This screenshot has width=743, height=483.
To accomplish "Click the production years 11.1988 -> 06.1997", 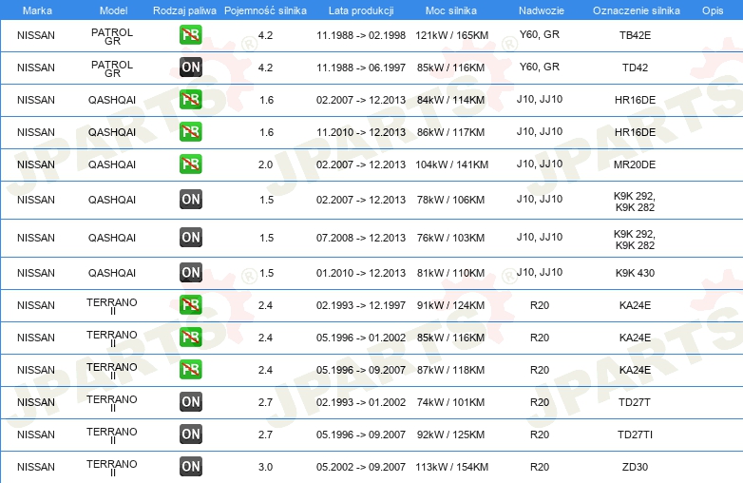I will pos(361,68).
